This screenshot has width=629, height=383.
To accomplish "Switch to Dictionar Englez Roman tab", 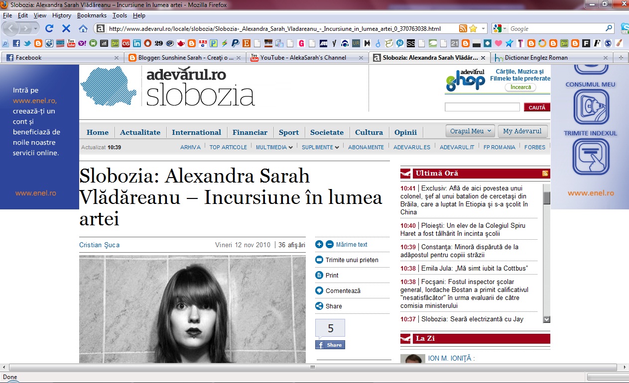I will pyautogui.click(x=552, y=58).
